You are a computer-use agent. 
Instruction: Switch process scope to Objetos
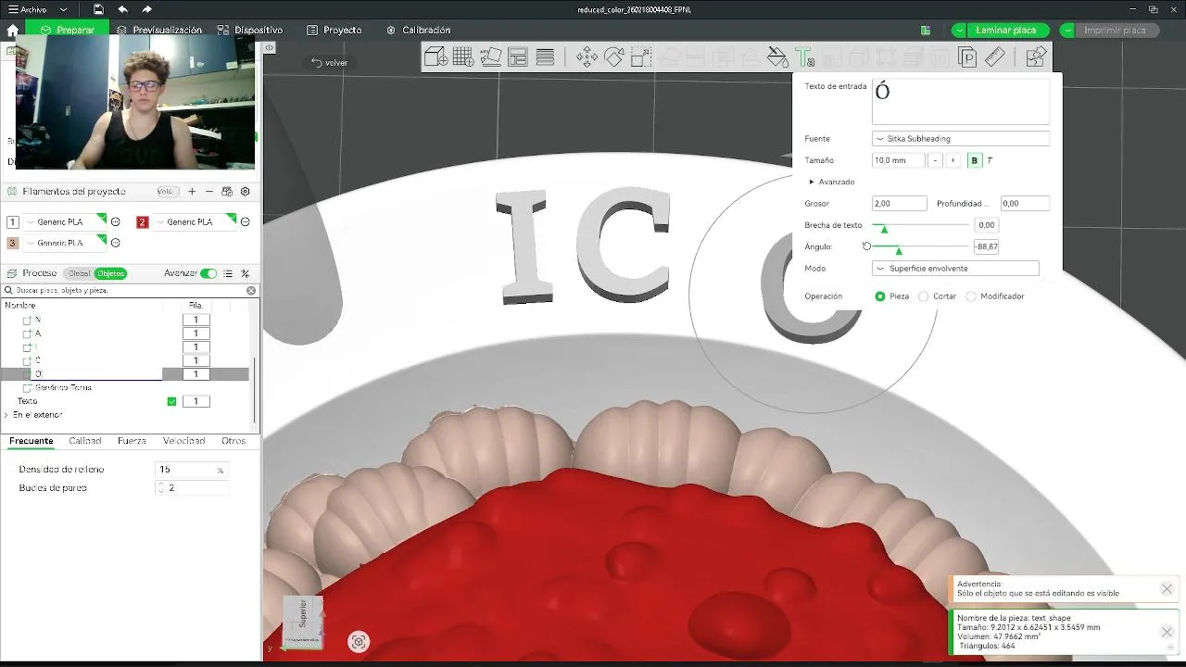[x=110, y=273]
